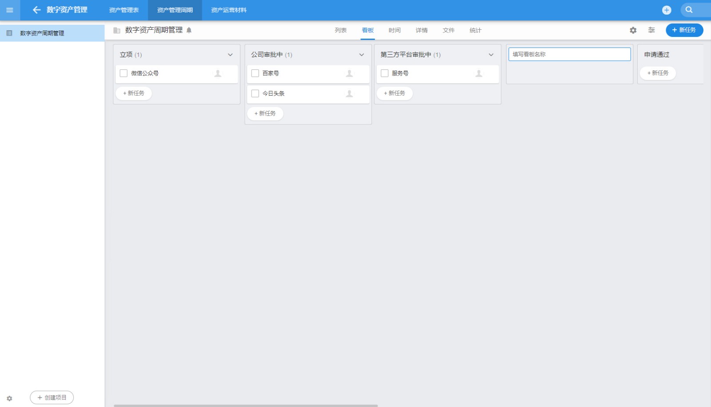Click the search magnifier icon
Screen dimensions: 711x407
(689, 10)
